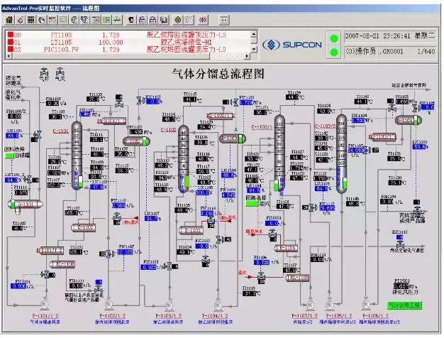Image resolution: width=444 pixels, height=338 pixels.
Task: Click the hand pointer toolbar icon
Action: click(x=42, y=20)
